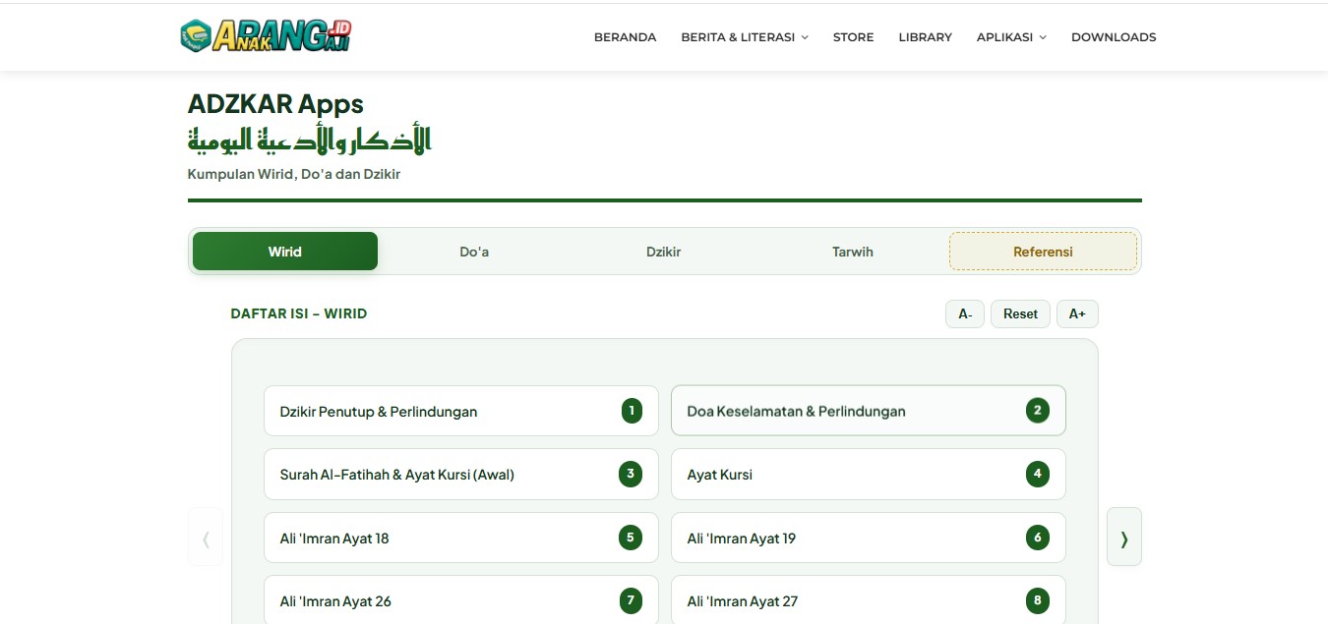Expand the Aplikasi dropdown menu
This screenshot has width=1328, height=624.
click(x=1011, y=37)
